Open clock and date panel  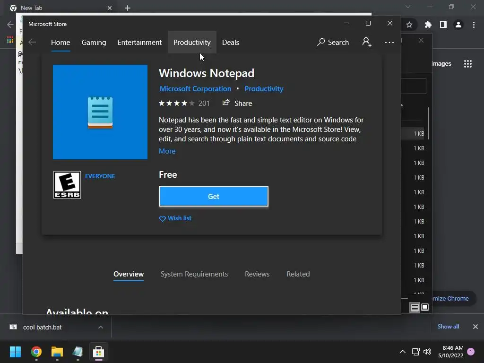[x=450, y=352]
